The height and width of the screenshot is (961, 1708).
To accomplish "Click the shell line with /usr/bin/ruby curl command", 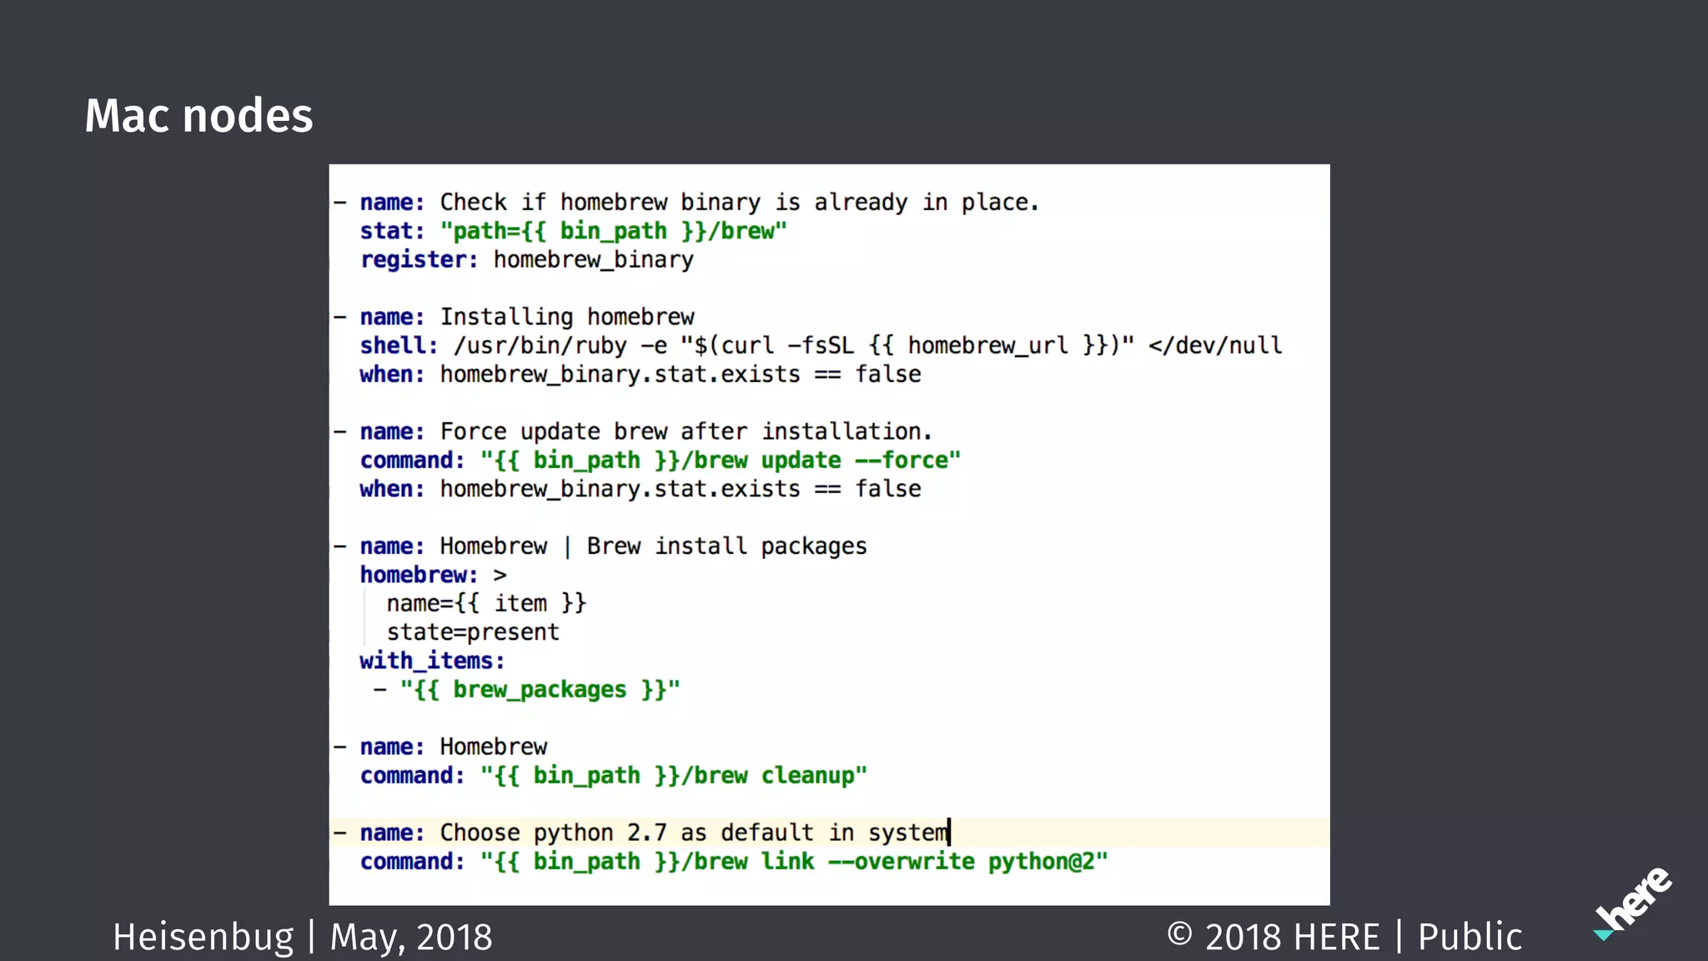I will tap(821, 345).
